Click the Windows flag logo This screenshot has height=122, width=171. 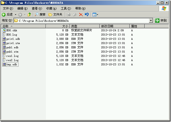point(164,8)
